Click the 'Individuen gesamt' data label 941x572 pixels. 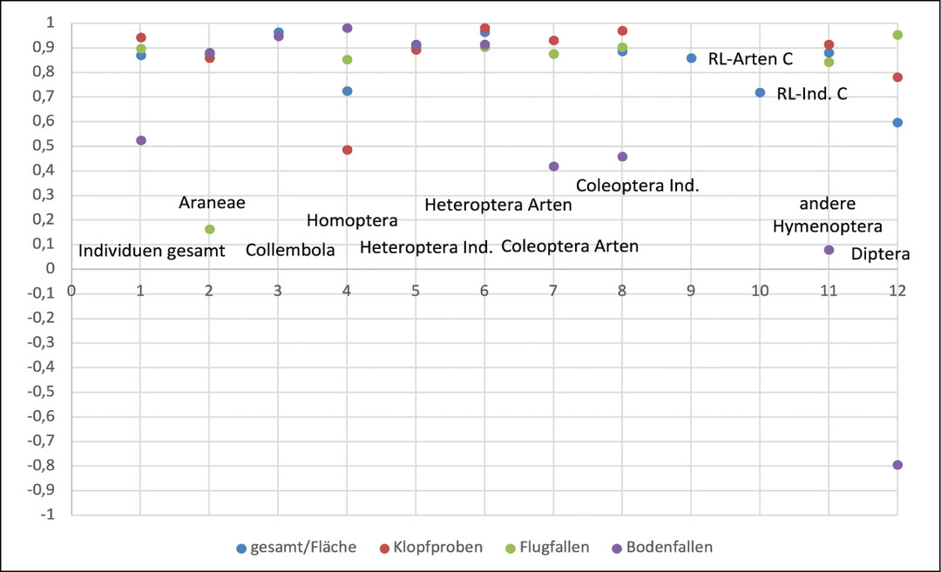click(152, 251)
